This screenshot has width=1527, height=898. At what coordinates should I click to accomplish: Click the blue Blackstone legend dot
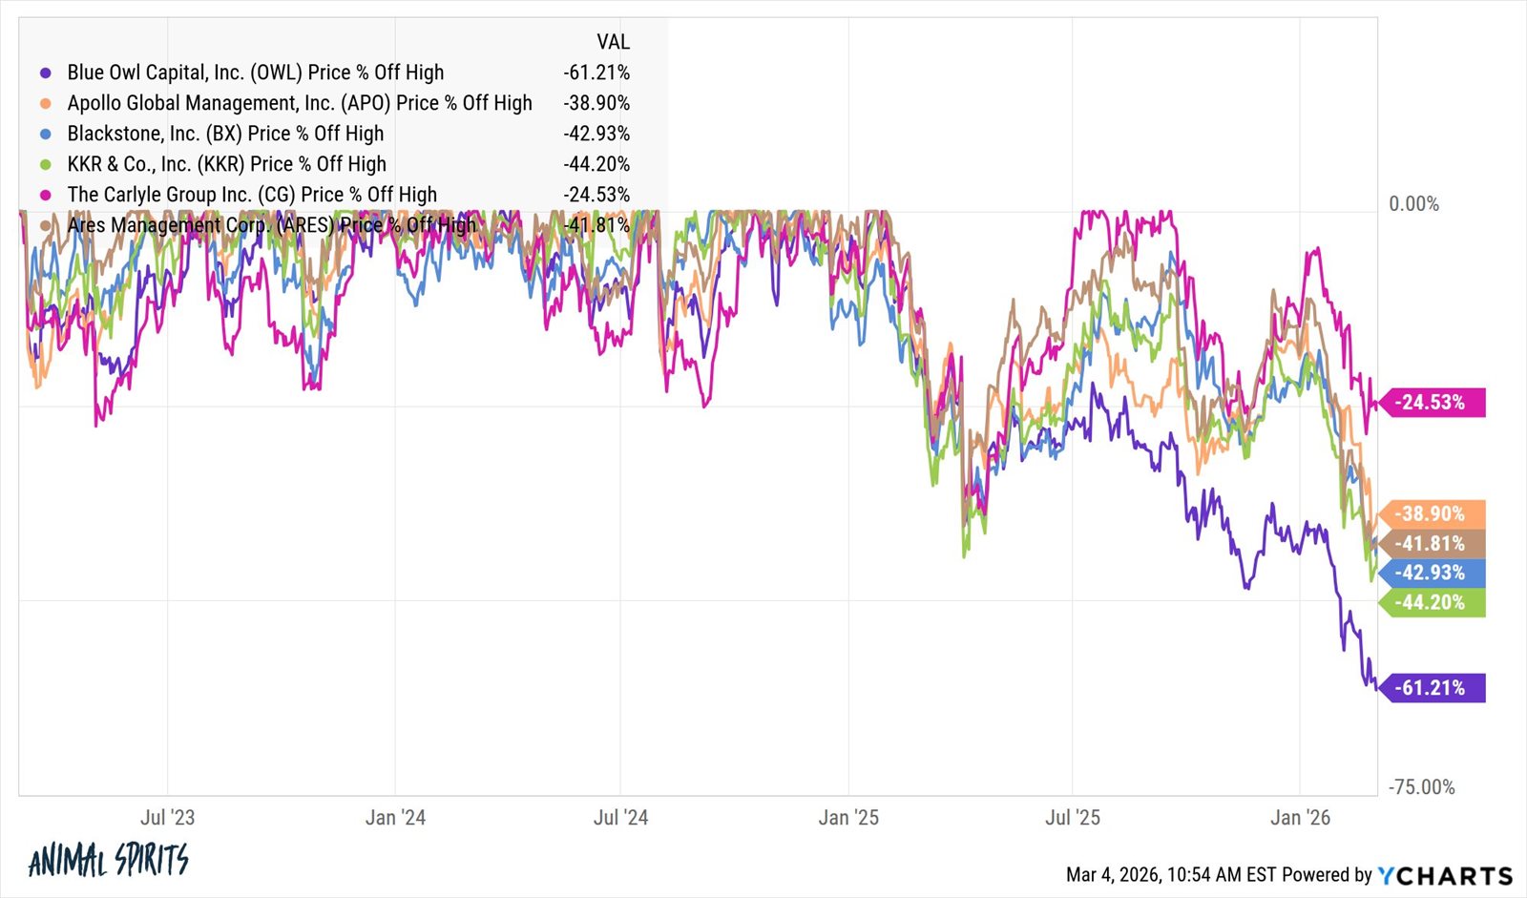coord(45,134)
